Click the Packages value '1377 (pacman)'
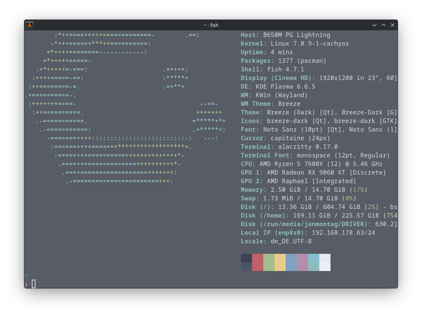The image size is (422, 317). [x=302, y=61]
